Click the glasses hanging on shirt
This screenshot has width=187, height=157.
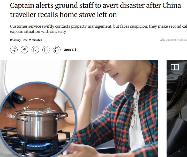pyautogui.click(x=134, y=113)
